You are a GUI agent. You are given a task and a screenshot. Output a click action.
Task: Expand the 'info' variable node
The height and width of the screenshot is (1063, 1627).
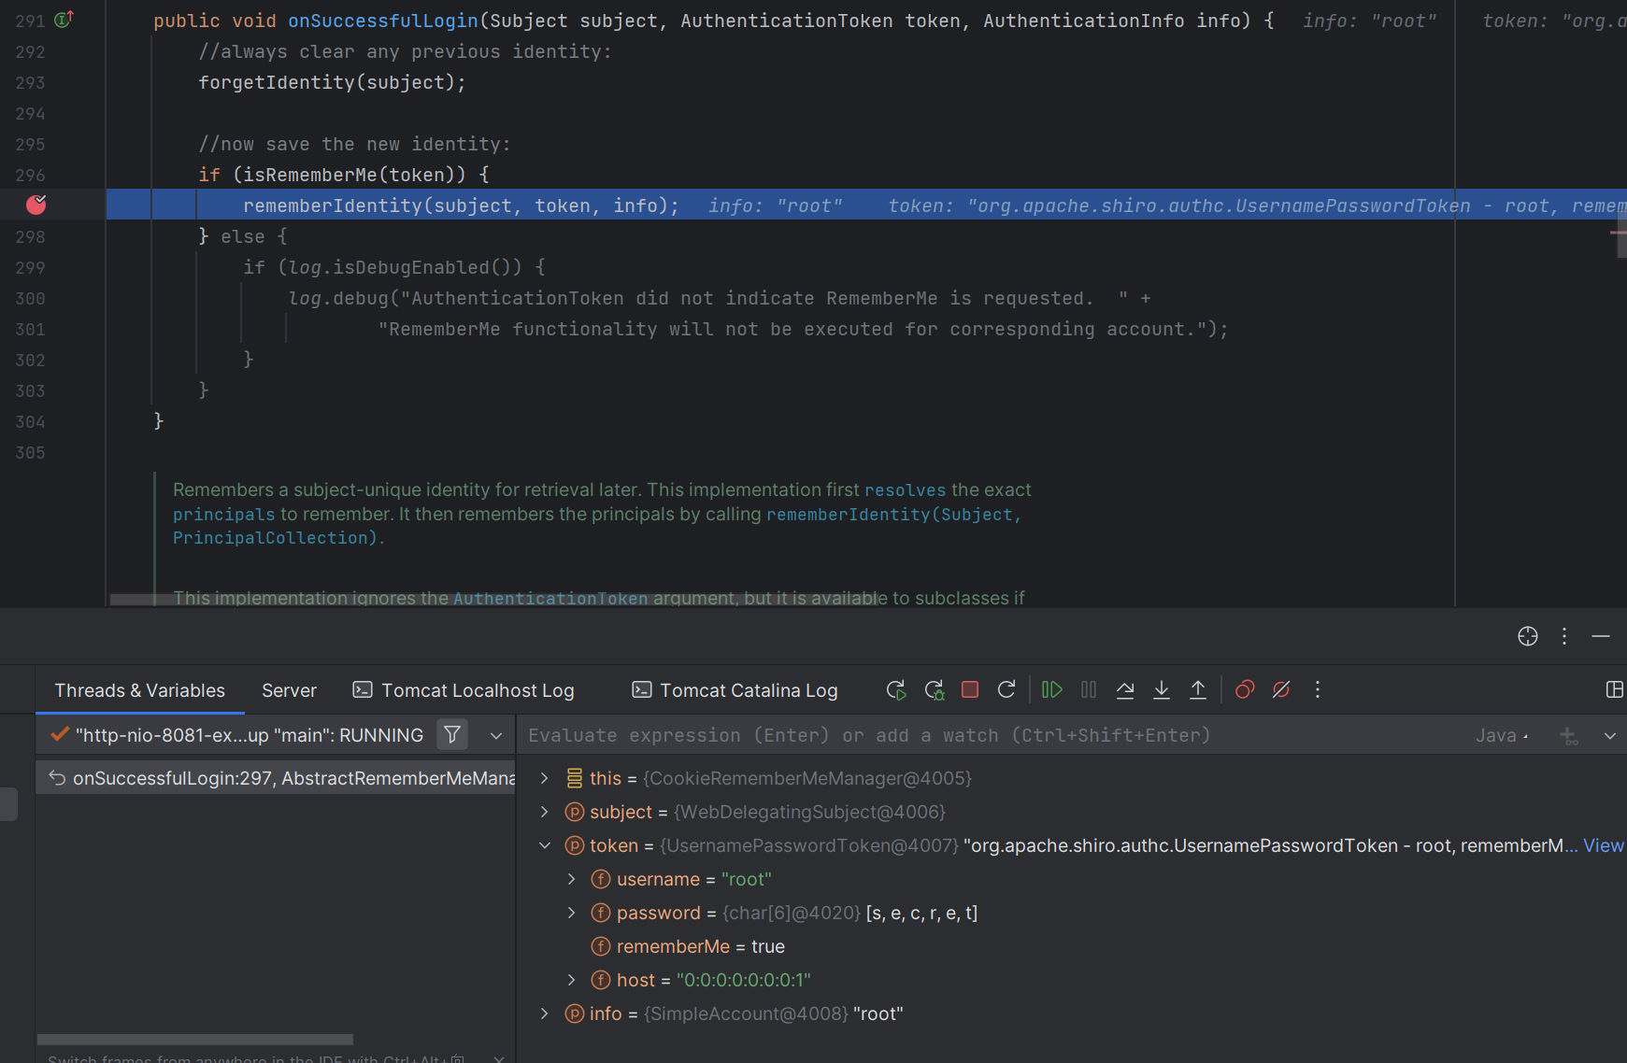point(545,1013)
